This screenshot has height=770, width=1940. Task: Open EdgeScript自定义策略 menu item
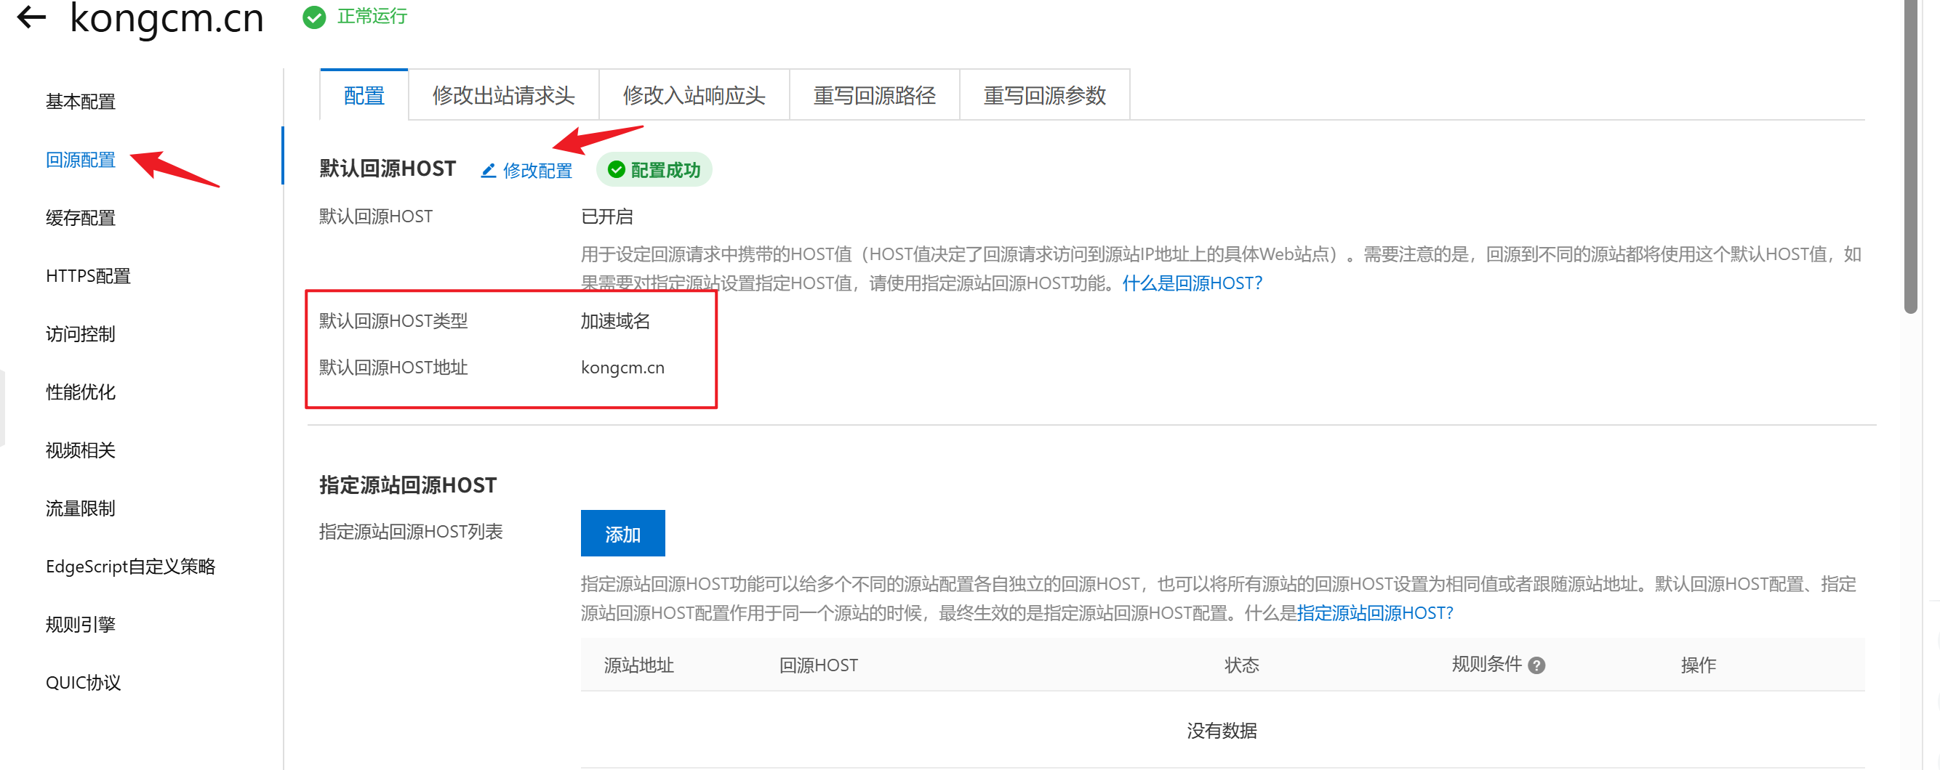(130, 566)
